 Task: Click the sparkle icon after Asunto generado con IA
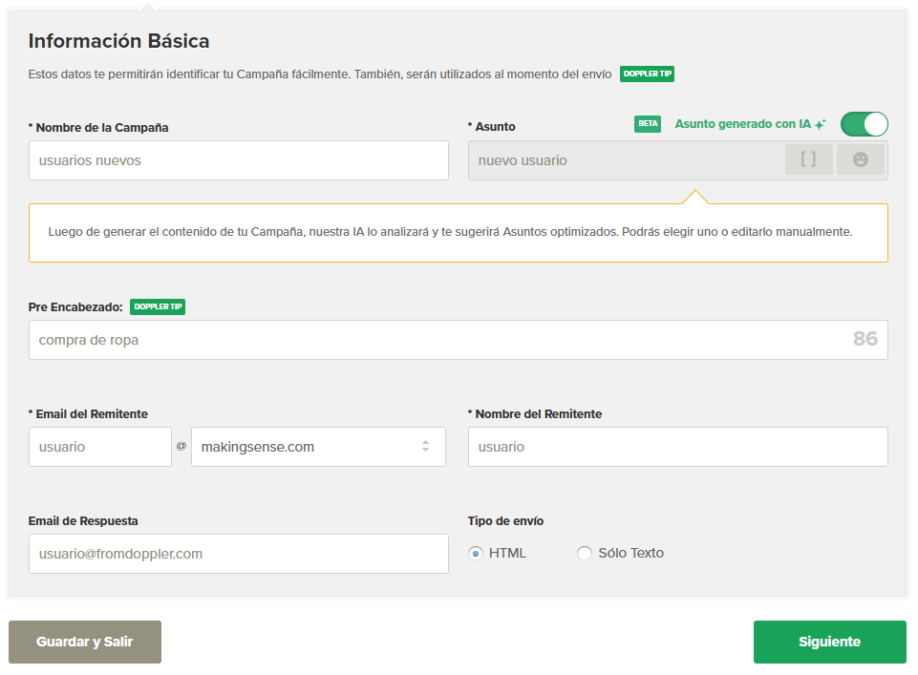click(x=820, y=124)
